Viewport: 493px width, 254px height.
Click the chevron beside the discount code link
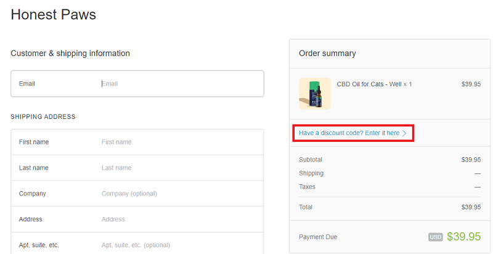point(405,133)
